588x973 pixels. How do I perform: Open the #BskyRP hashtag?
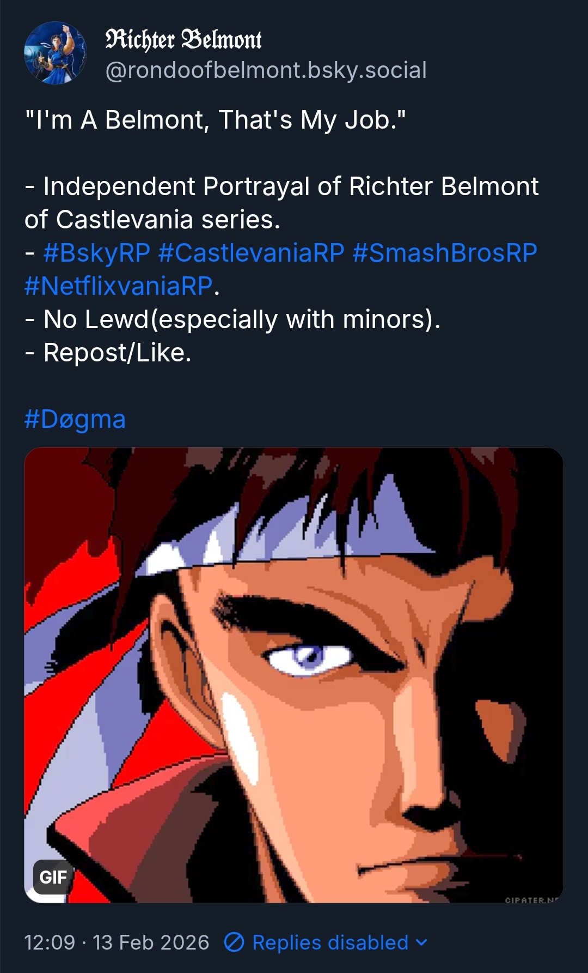96,253
